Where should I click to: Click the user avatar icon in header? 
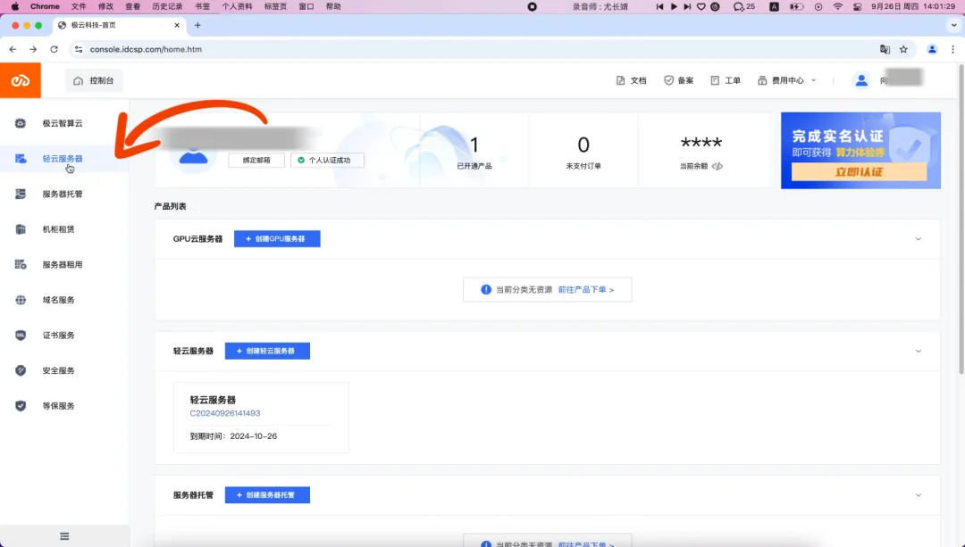pyautogui.click(x=861, y=80)
